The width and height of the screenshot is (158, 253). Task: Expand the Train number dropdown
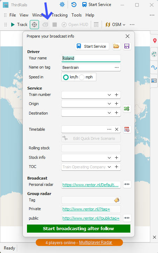point(109,95)
